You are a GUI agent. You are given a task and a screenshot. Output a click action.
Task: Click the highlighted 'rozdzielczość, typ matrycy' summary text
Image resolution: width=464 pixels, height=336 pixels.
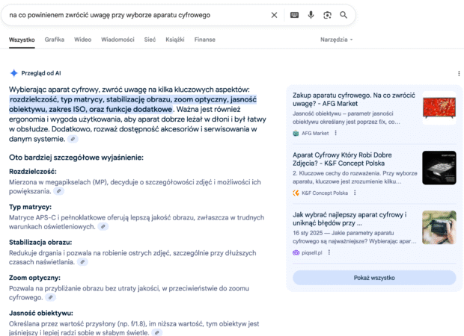coord(133,105)
